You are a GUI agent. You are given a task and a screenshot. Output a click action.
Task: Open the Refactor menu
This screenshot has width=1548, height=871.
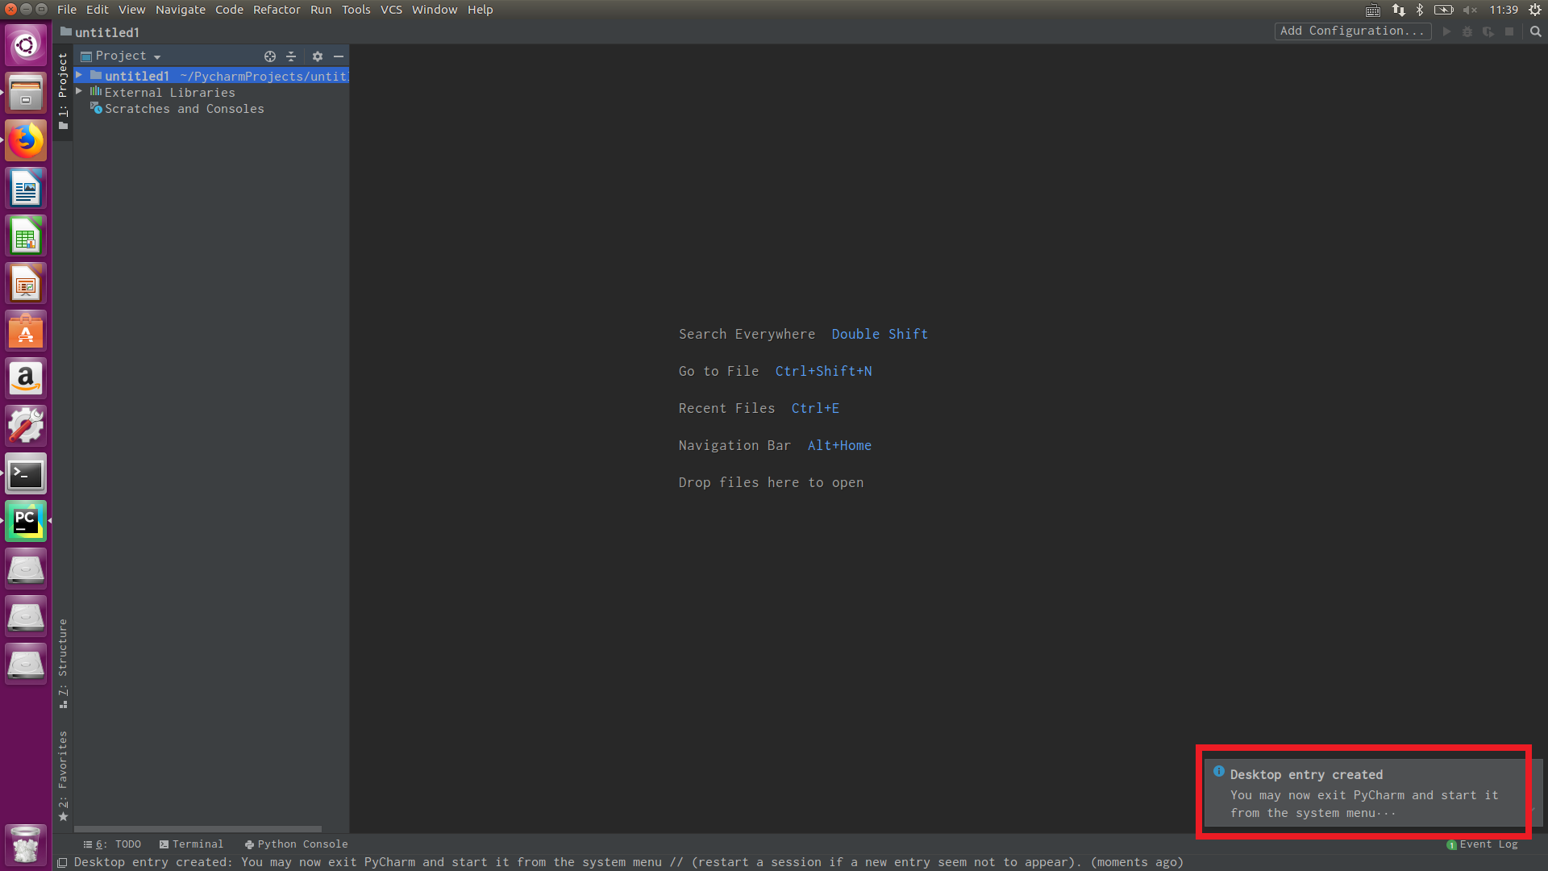coord(276,10)
